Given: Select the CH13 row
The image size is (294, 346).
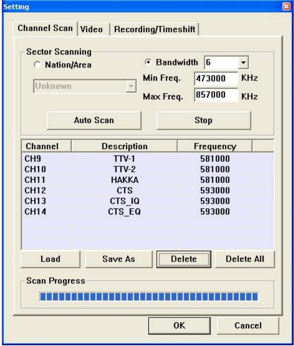Looking at the screenshot, I should click(x=148, y=201).
